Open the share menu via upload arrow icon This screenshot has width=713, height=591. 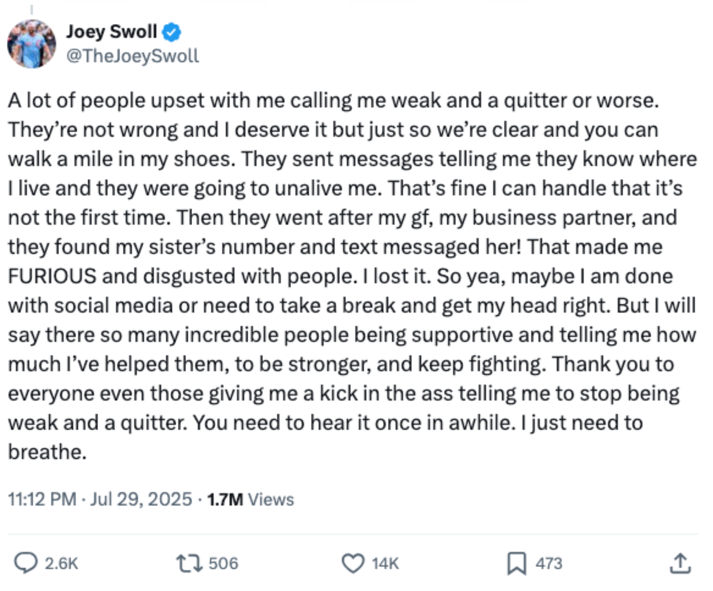coord(680,563)
